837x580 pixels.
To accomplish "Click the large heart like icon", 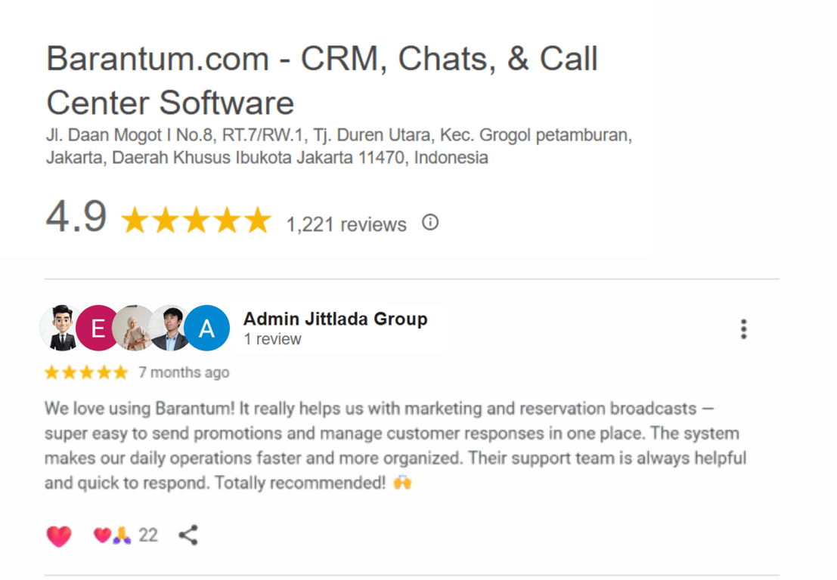I will (59, 535).
